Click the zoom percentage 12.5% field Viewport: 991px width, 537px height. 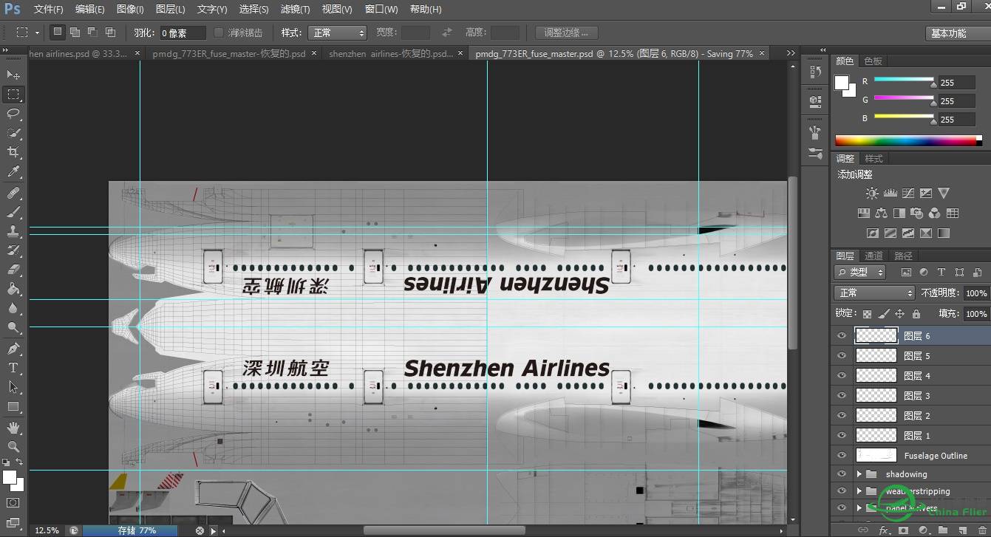pyautogui.click(x=47, y=530)
